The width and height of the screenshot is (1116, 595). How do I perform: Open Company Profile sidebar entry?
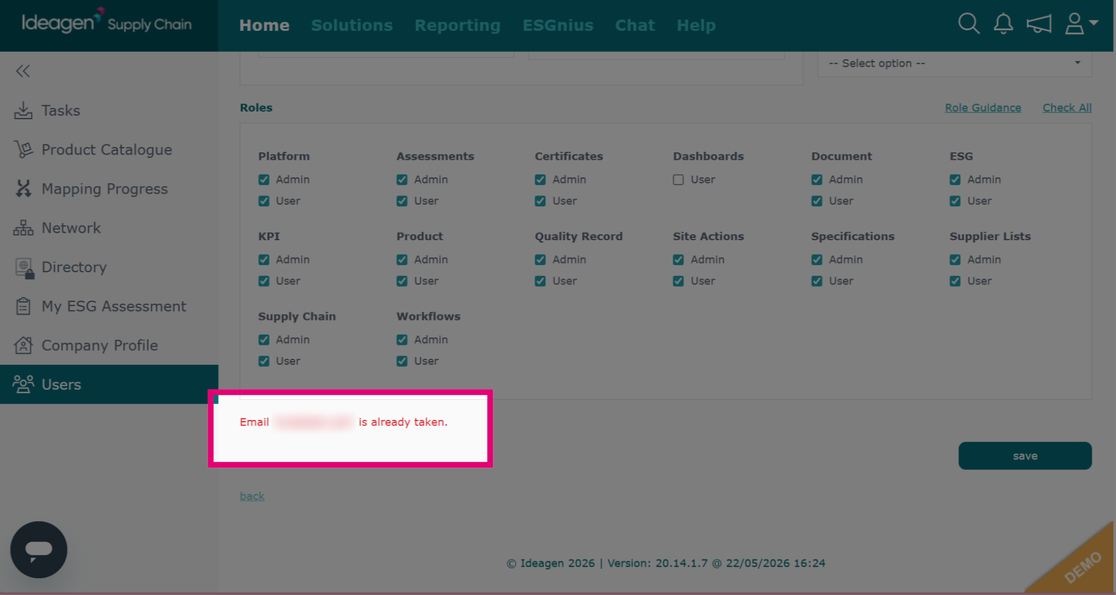click(x=109, y=345)
